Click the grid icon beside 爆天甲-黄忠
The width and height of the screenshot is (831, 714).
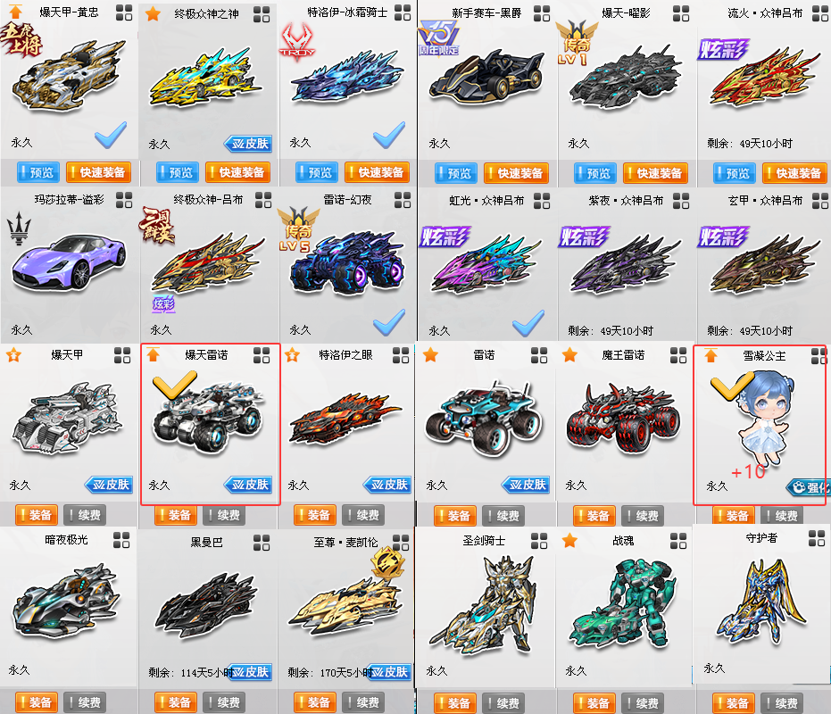coord(124,12)
